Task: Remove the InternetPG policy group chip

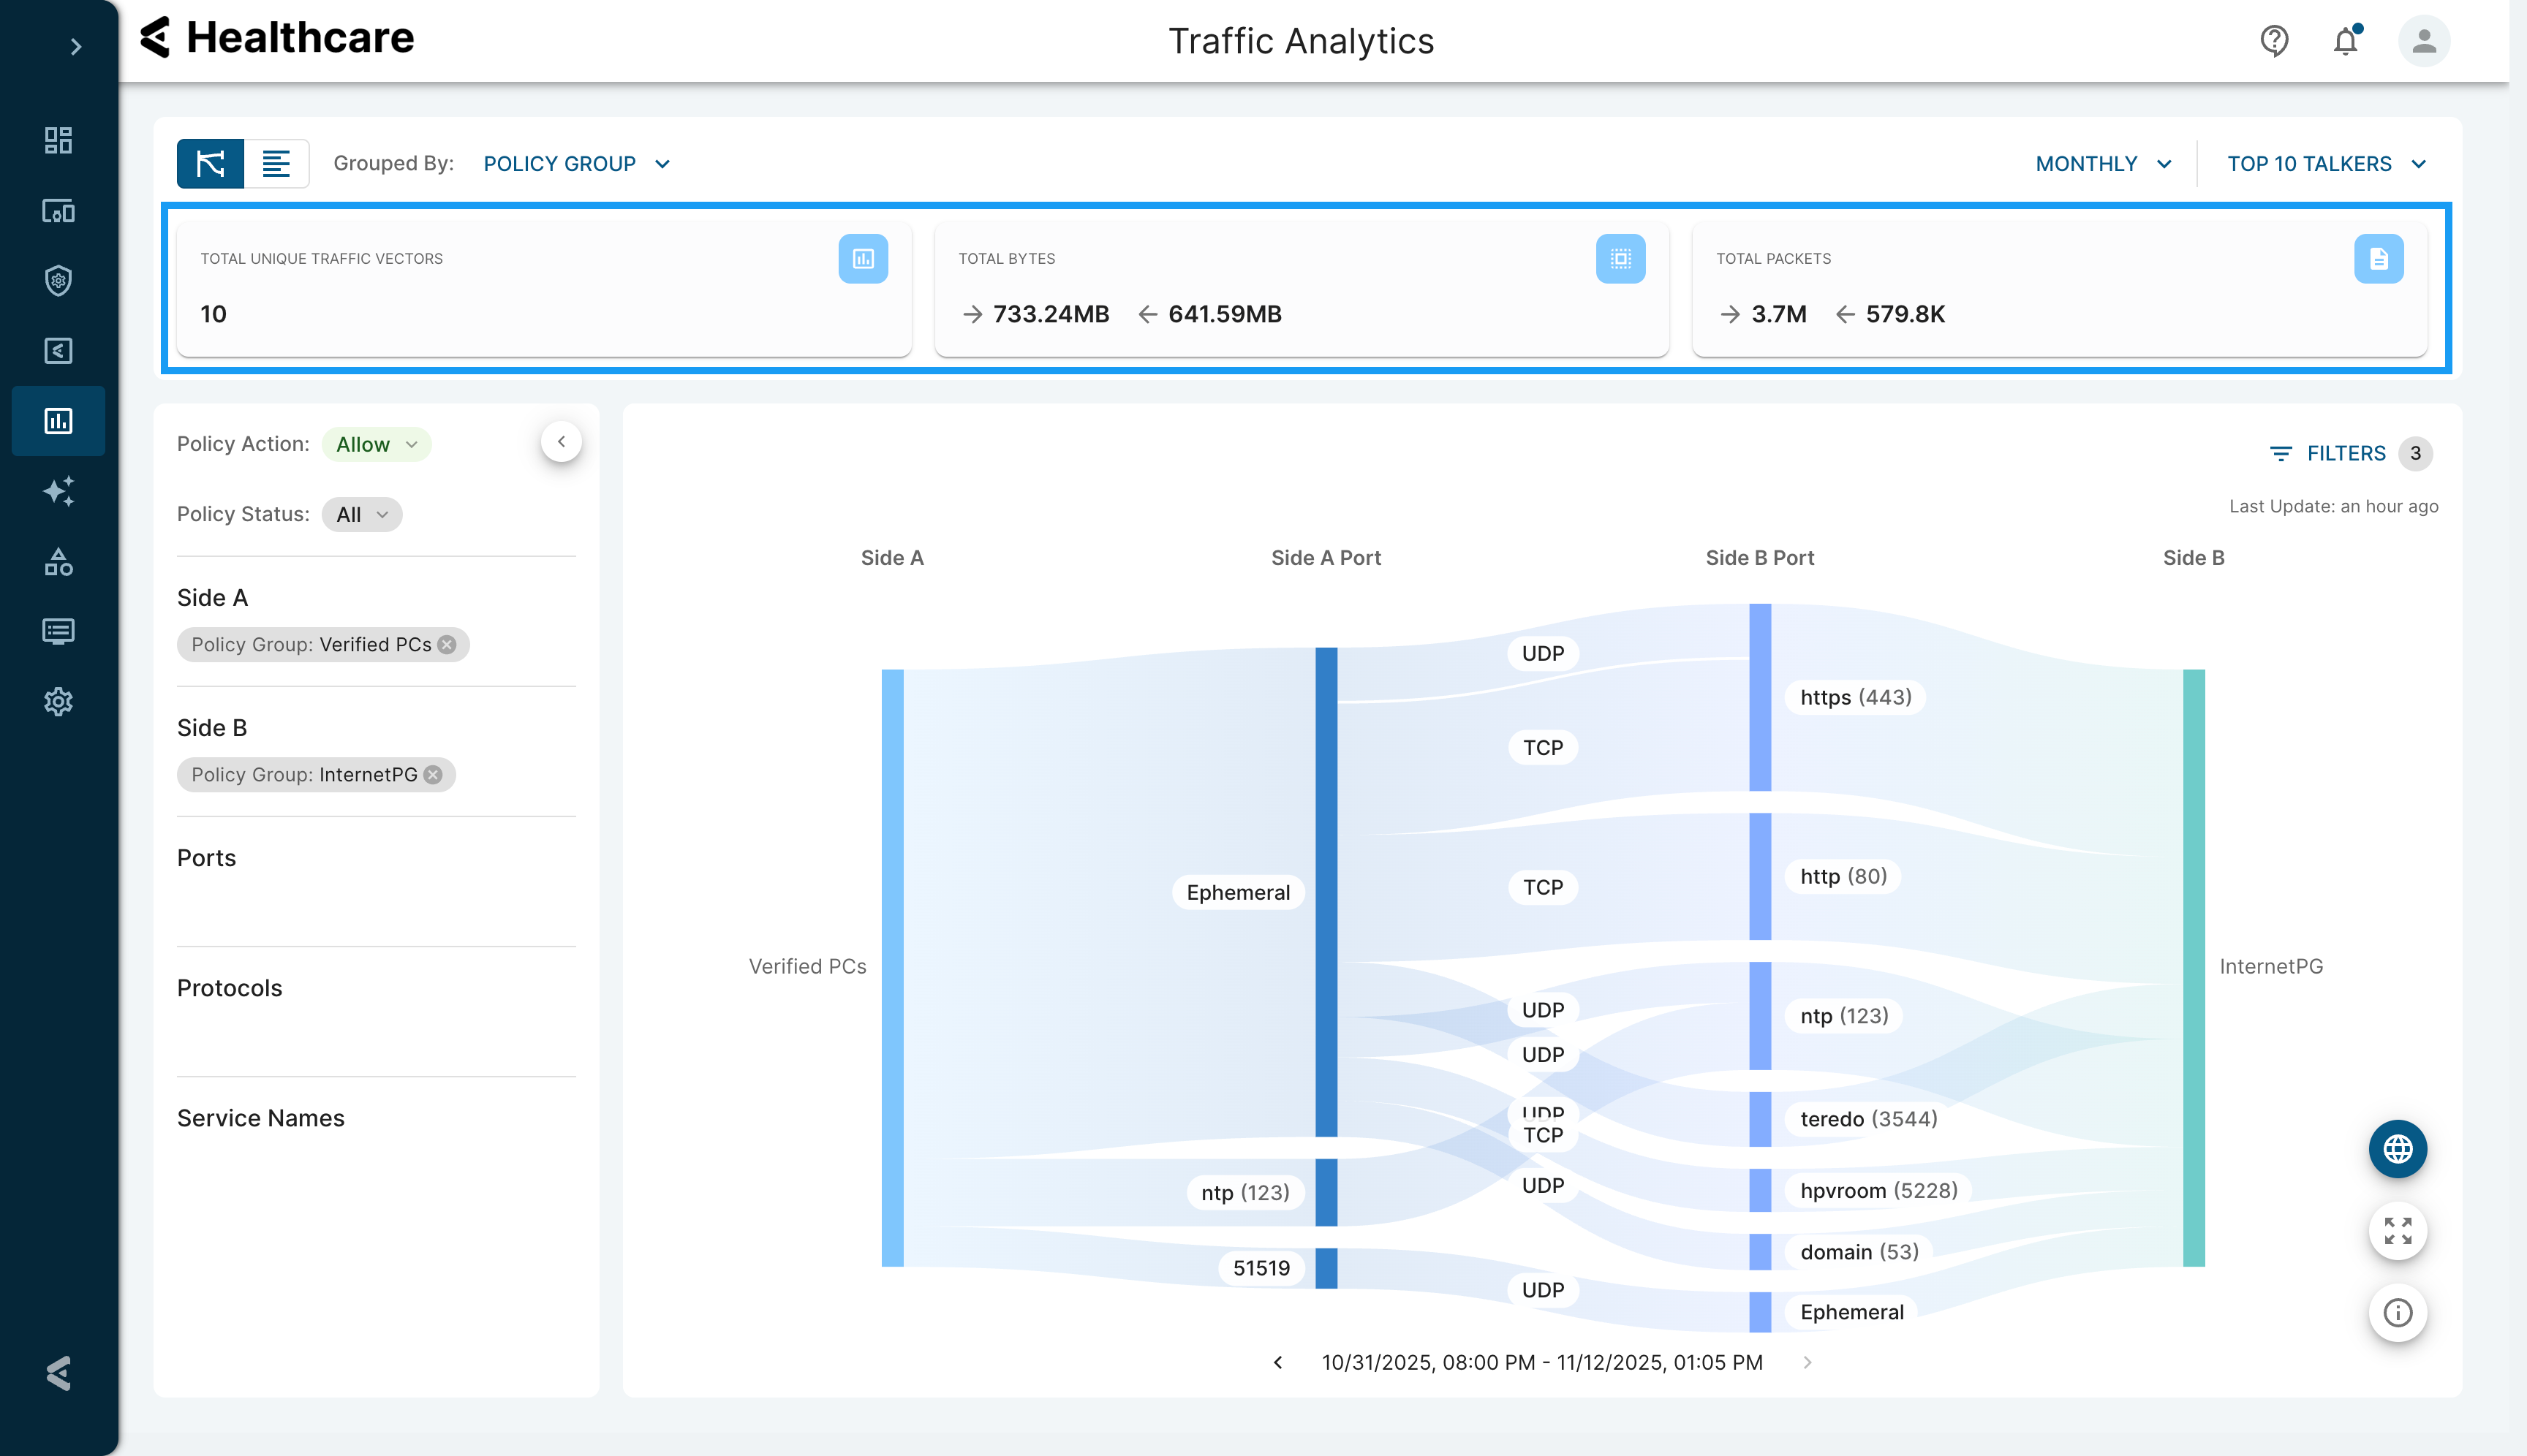Action: (x=433, y=775)
